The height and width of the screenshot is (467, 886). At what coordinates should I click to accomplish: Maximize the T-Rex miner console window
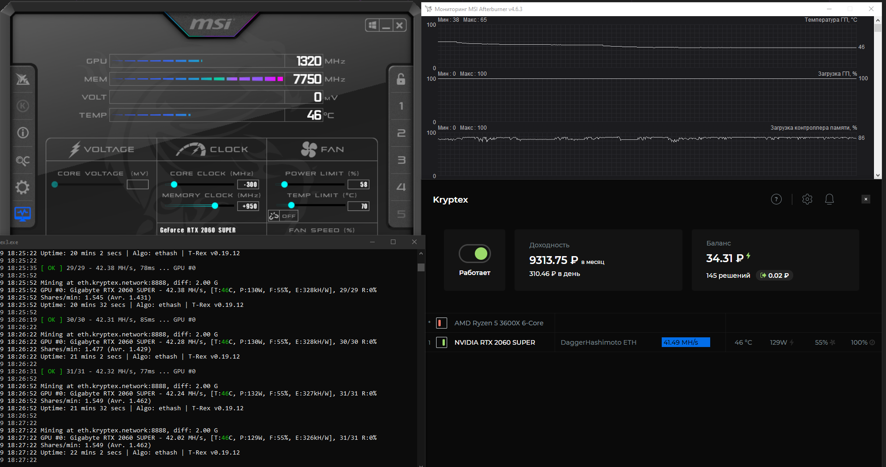click(x=393, y=242)
